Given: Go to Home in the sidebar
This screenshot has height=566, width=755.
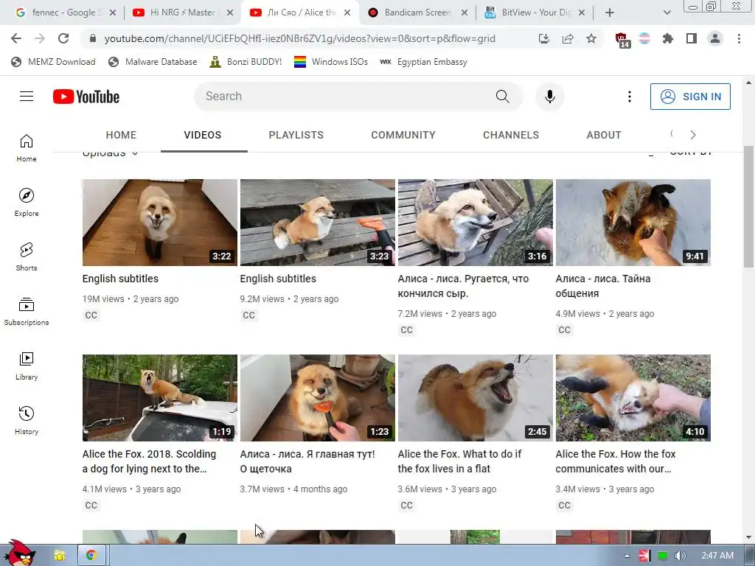Looking at the screenshot, I should coord(27,147).
